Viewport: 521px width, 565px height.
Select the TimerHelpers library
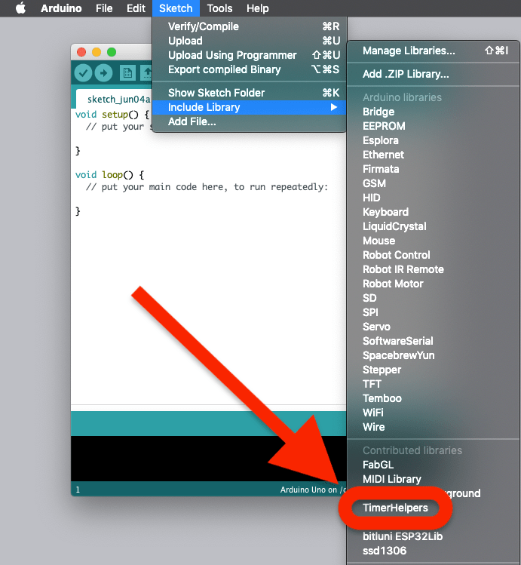point(395,508)
